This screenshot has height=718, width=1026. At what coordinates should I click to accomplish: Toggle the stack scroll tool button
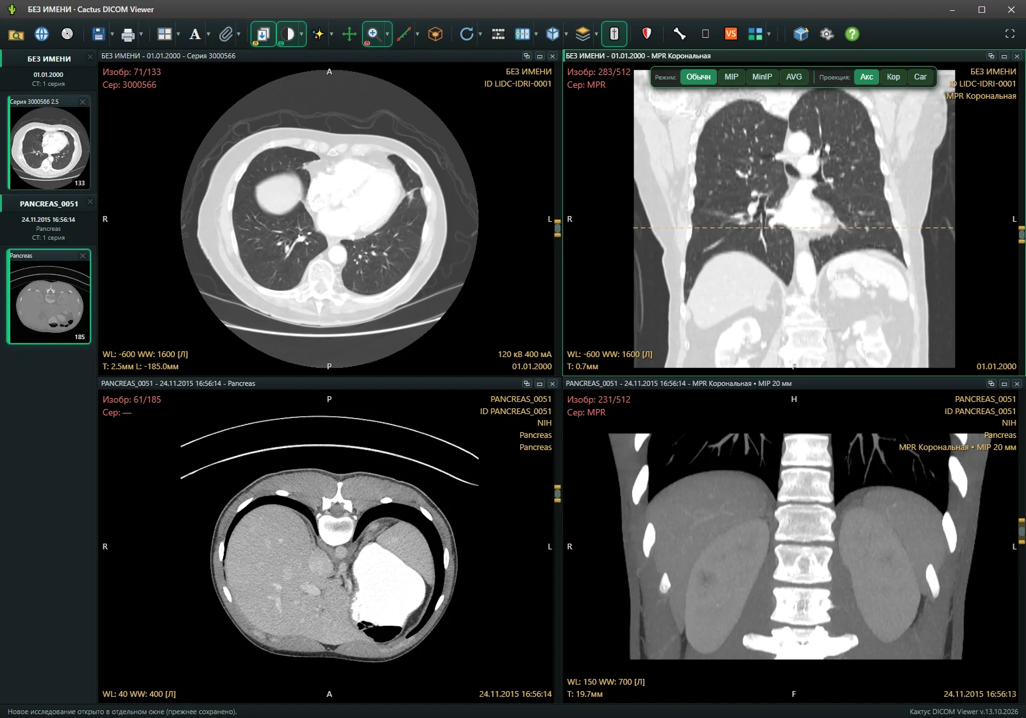[x=263, y=34]
